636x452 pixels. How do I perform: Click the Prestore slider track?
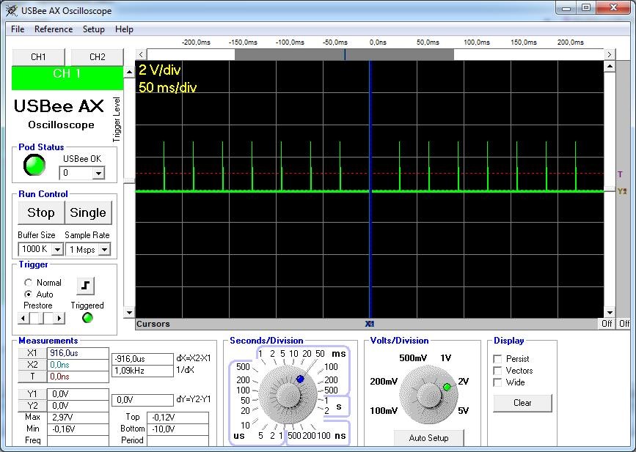(48, 318)
